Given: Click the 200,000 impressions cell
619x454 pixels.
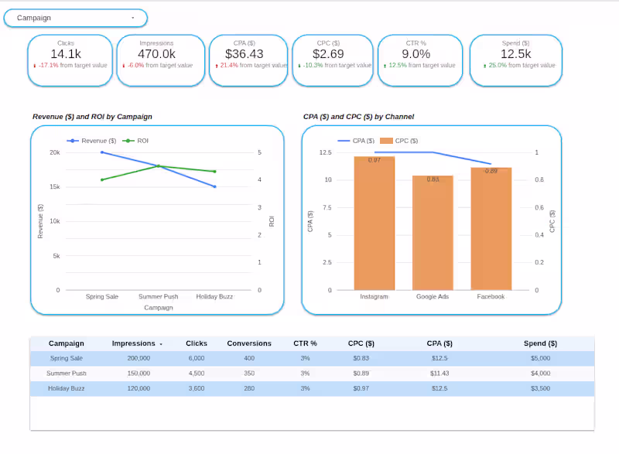Looking at the screenshot, I should (139, 358).
